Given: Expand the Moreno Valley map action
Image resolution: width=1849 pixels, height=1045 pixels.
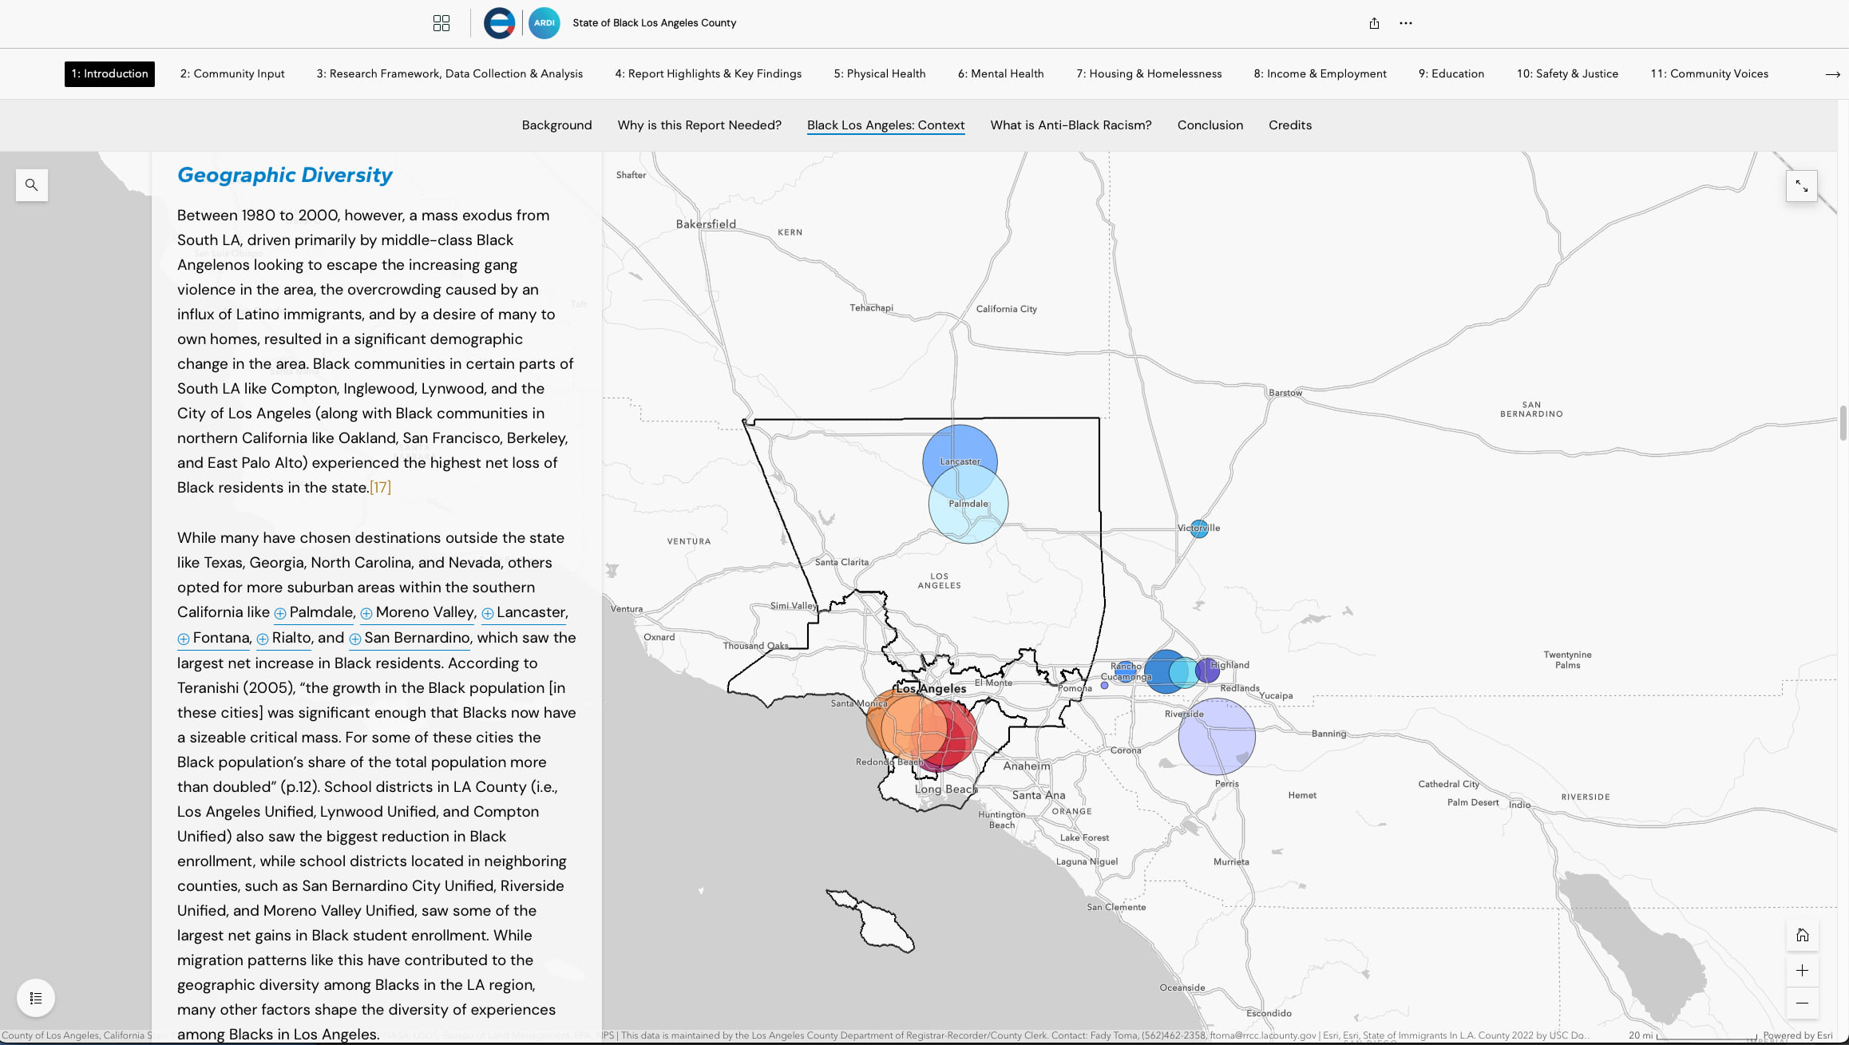Looking at the screenshot, I should (417, 612).
